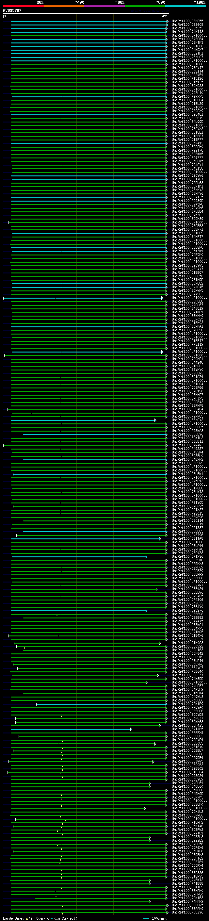Click the UniRef100_A8UEW1 label
Screen dimensions: 209x921
[187, 474]
